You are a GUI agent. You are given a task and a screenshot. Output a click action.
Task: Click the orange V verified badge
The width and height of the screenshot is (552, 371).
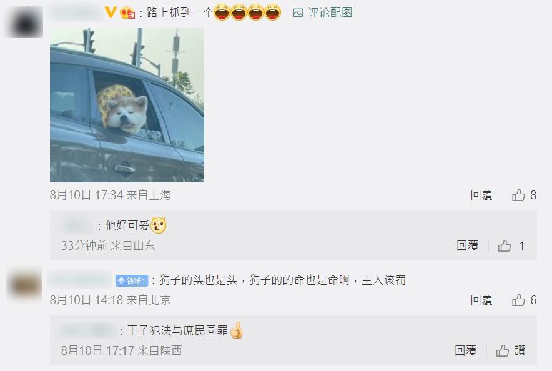[x=111, y=12]
